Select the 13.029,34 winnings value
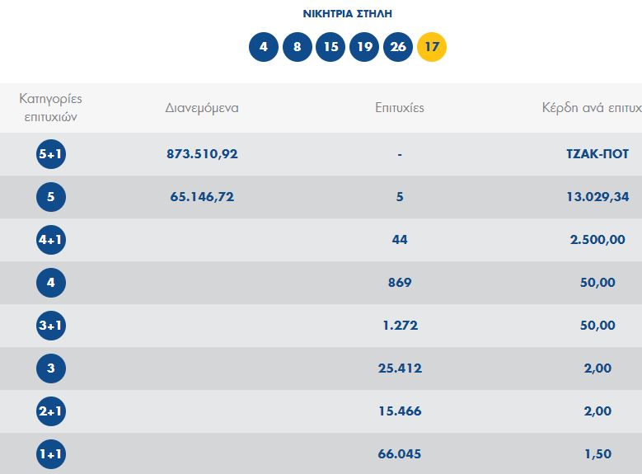Image resolution: width=642 pixels, height=474 pixels. point(597,197)
